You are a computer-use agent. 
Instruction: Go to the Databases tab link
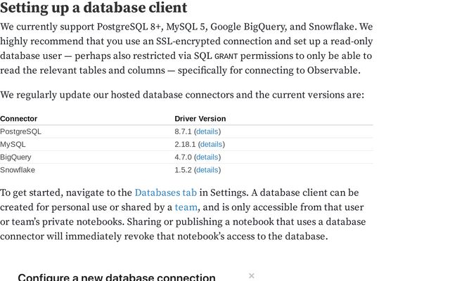point(165,192)
